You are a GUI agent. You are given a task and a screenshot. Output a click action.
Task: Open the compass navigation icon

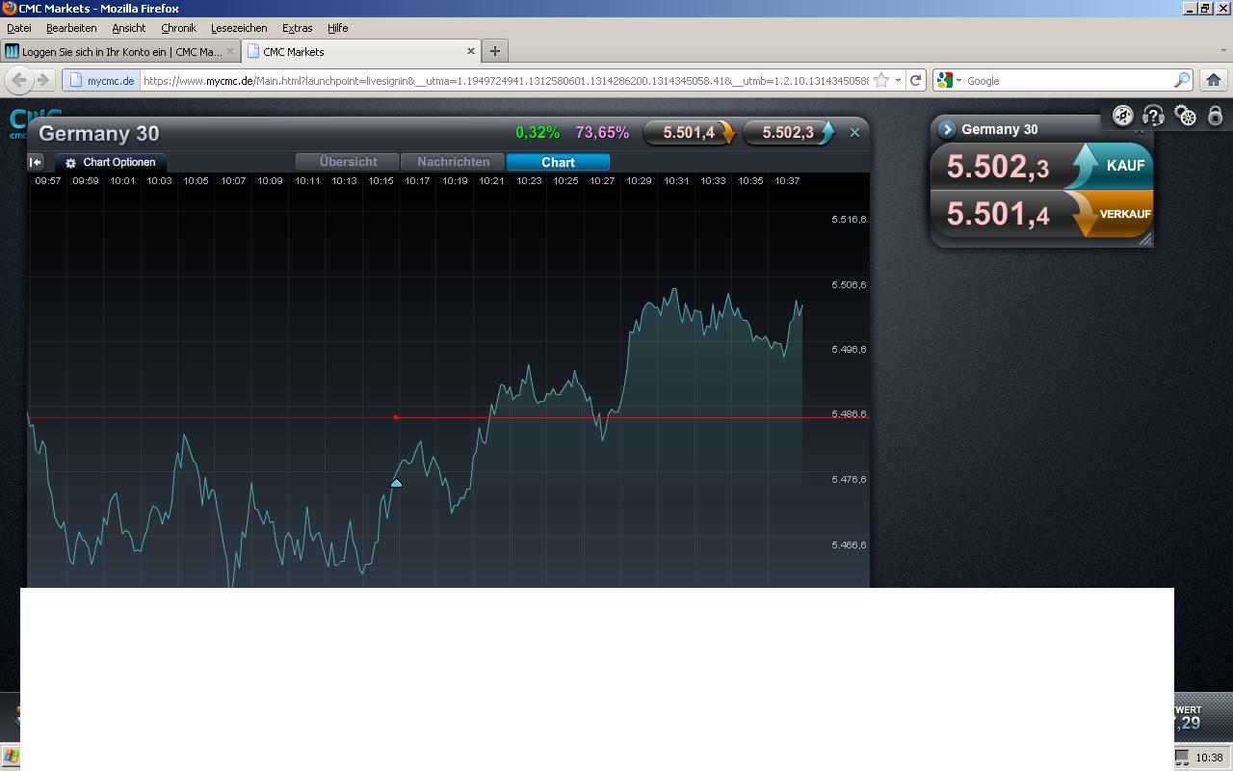coord(1122,116)
